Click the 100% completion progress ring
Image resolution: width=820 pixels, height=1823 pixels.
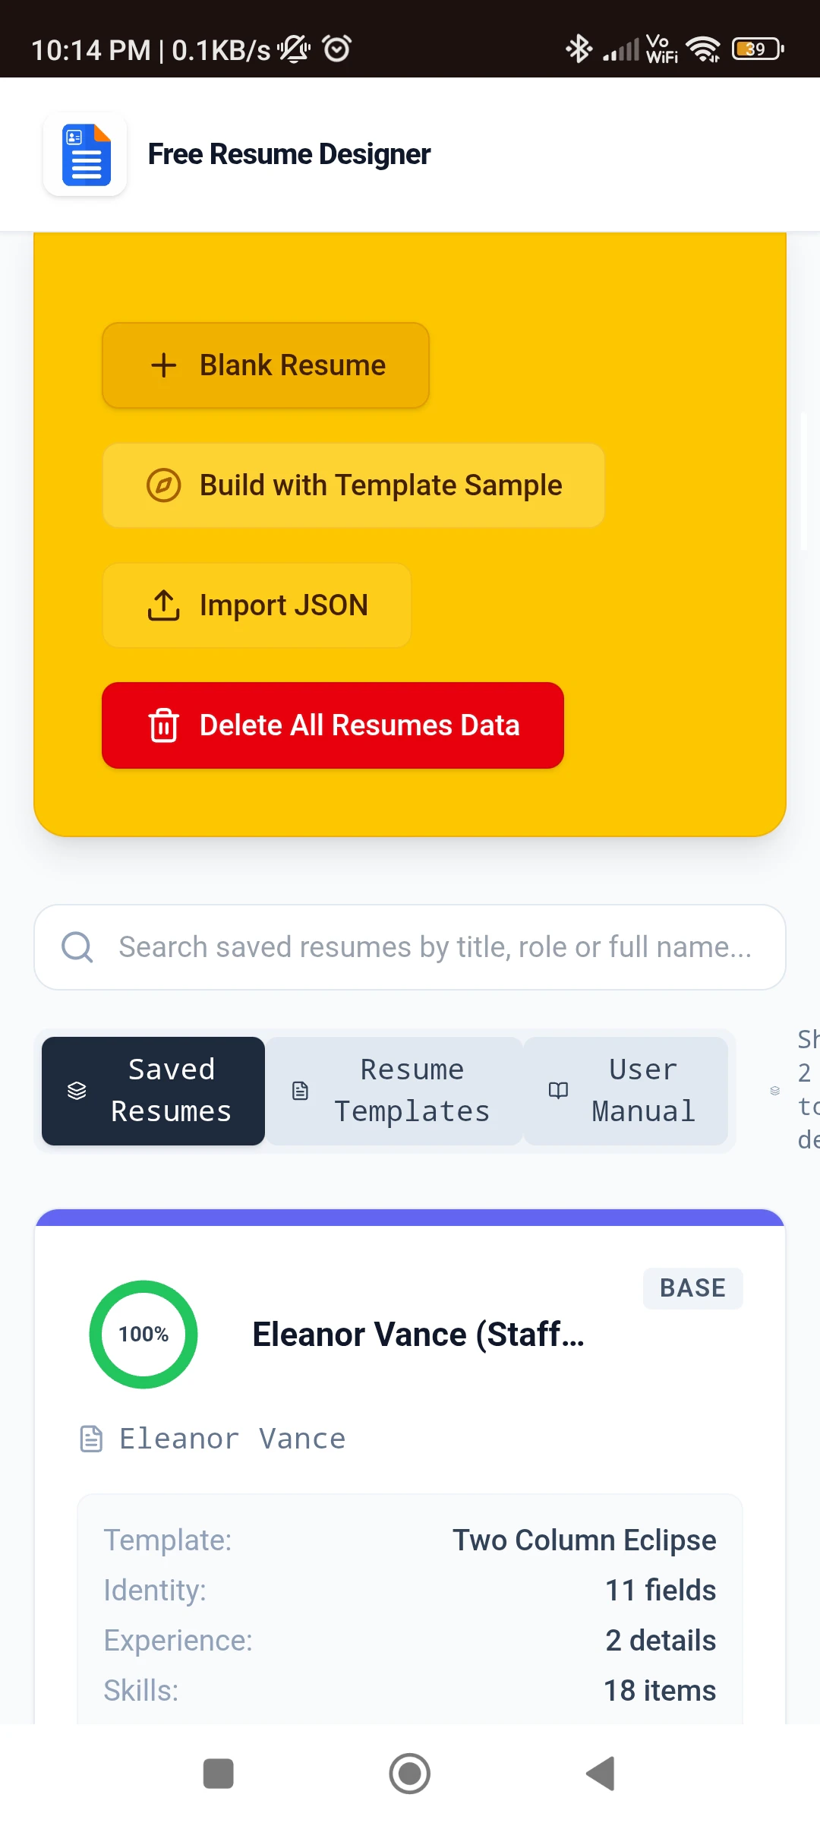(143, 1335)
